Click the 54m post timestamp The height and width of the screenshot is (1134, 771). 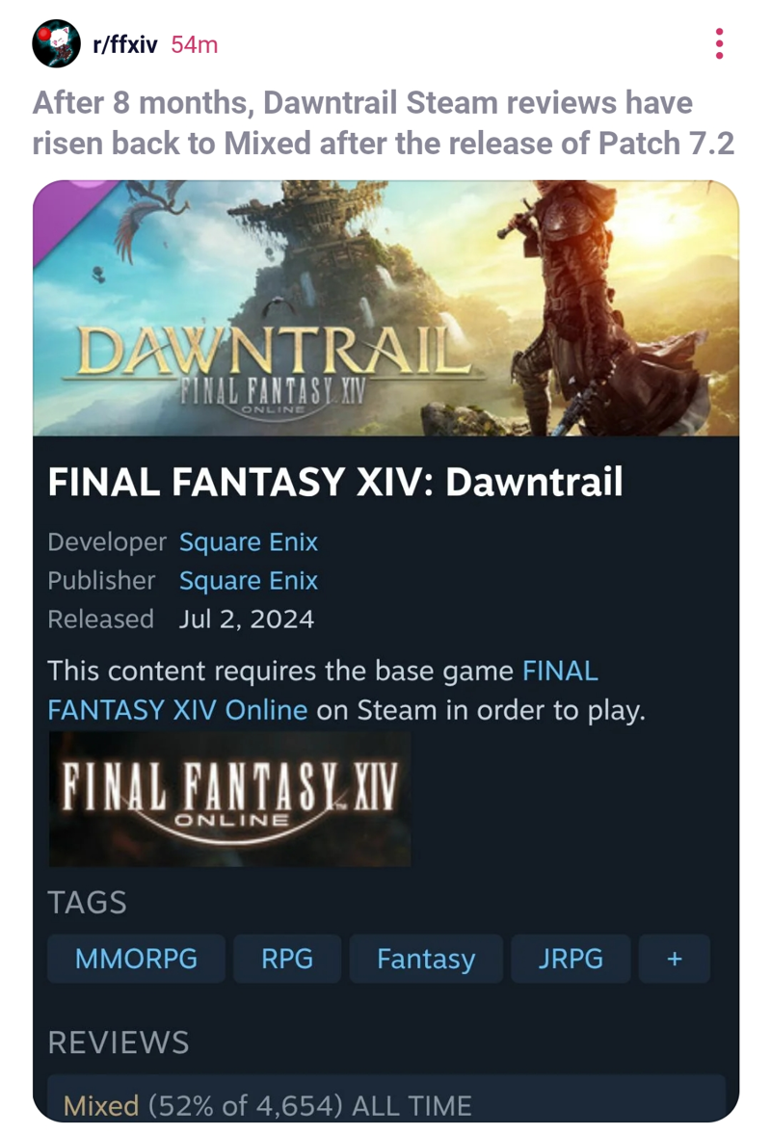(194, 45)
